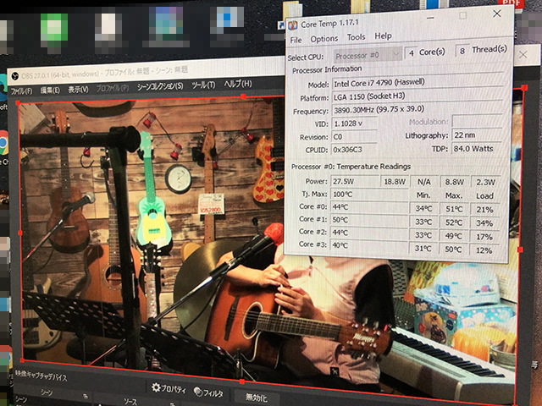
Task: Click the VID value 1.1028 v
Action: point(354,123)
